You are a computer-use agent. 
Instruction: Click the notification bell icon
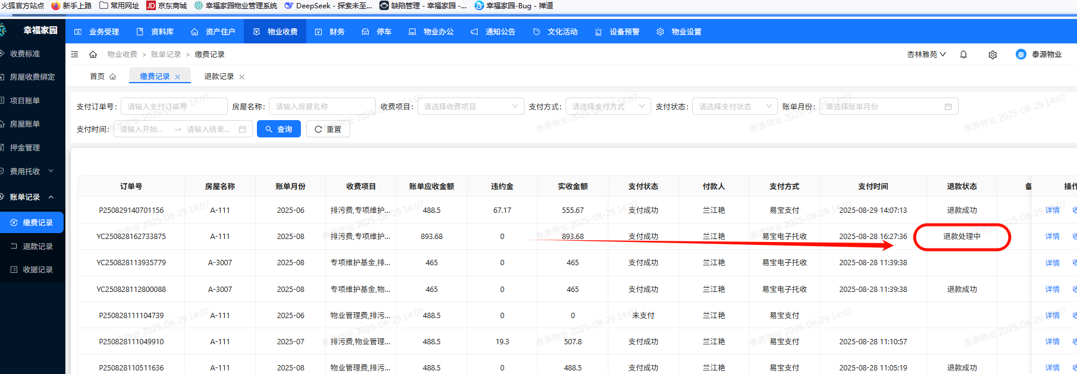point(963,55)
